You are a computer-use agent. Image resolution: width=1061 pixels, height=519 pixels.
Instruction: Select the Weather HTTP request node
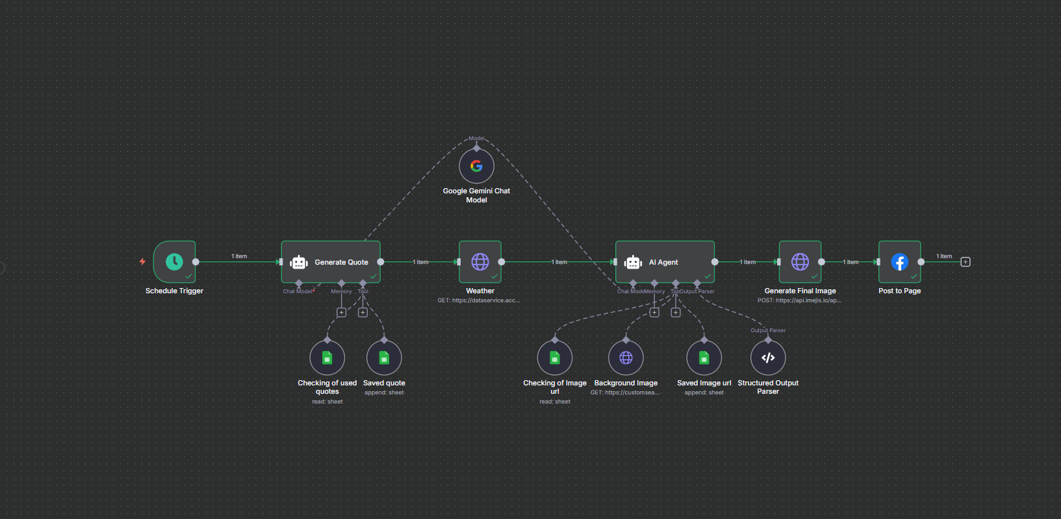[480, 261]
